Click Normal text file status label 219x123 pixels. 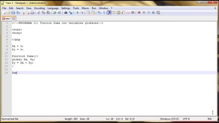pyautogui.click(x=10, y=119)
